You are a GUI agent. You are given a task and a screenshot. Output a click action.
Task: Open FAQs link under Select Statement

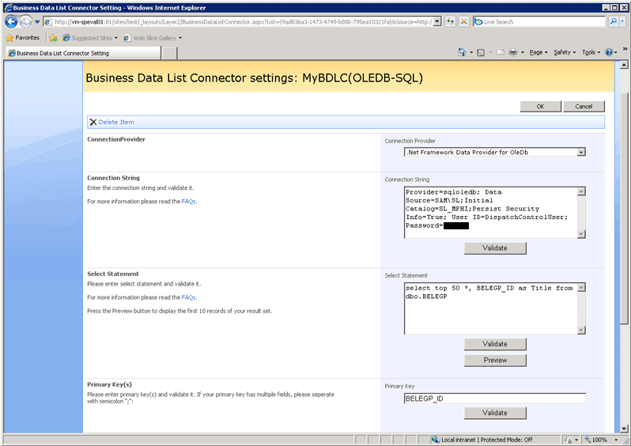[x=189, y=297]
